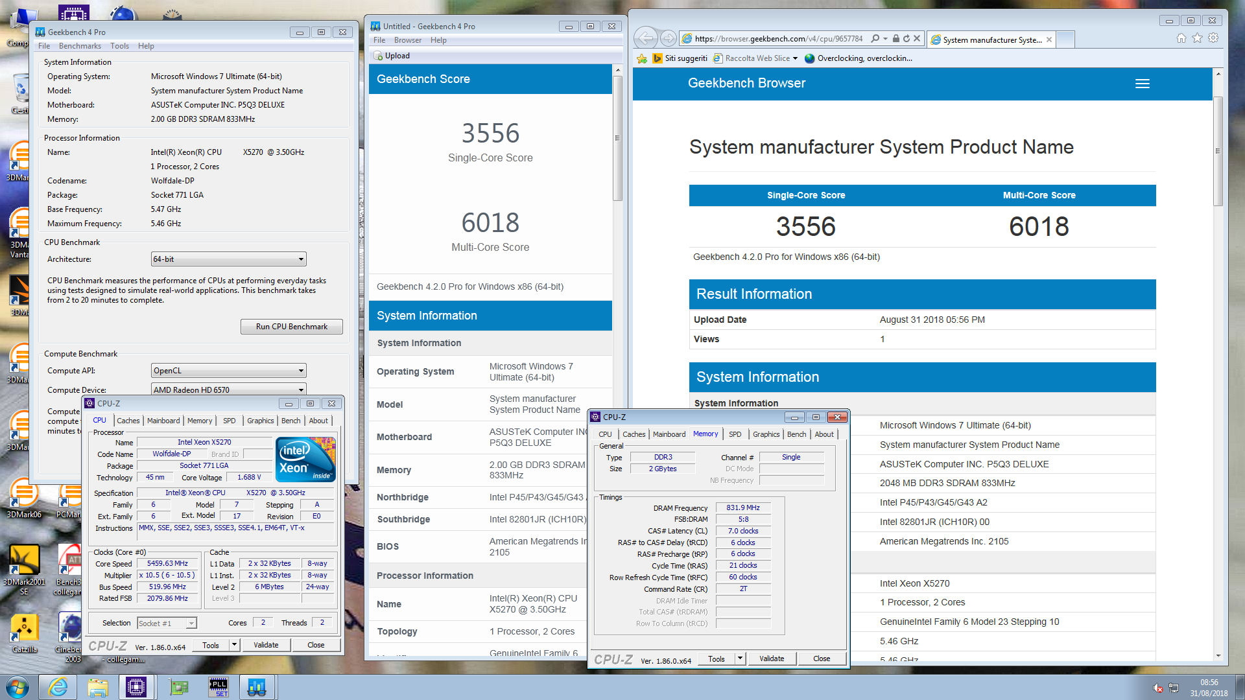Close the System manufacturer browser tab
Viewport: 1245px width, 700px height.
tap(1049, 40)
